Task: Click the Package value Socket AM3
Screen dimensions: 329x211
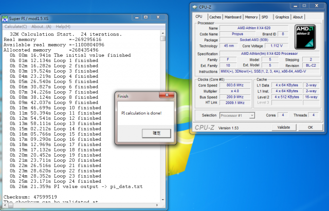Action: point(254,40)
